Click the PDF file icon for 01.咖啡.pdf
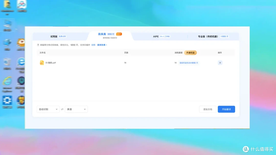276x155 pixels. (42, 63)
